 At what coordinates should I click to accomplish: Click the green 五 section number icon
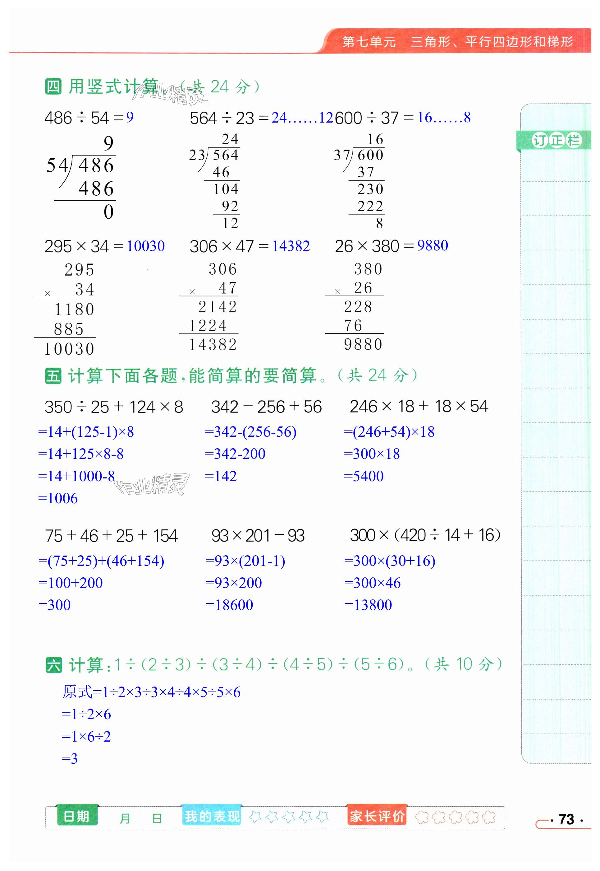tap(53, 376)
